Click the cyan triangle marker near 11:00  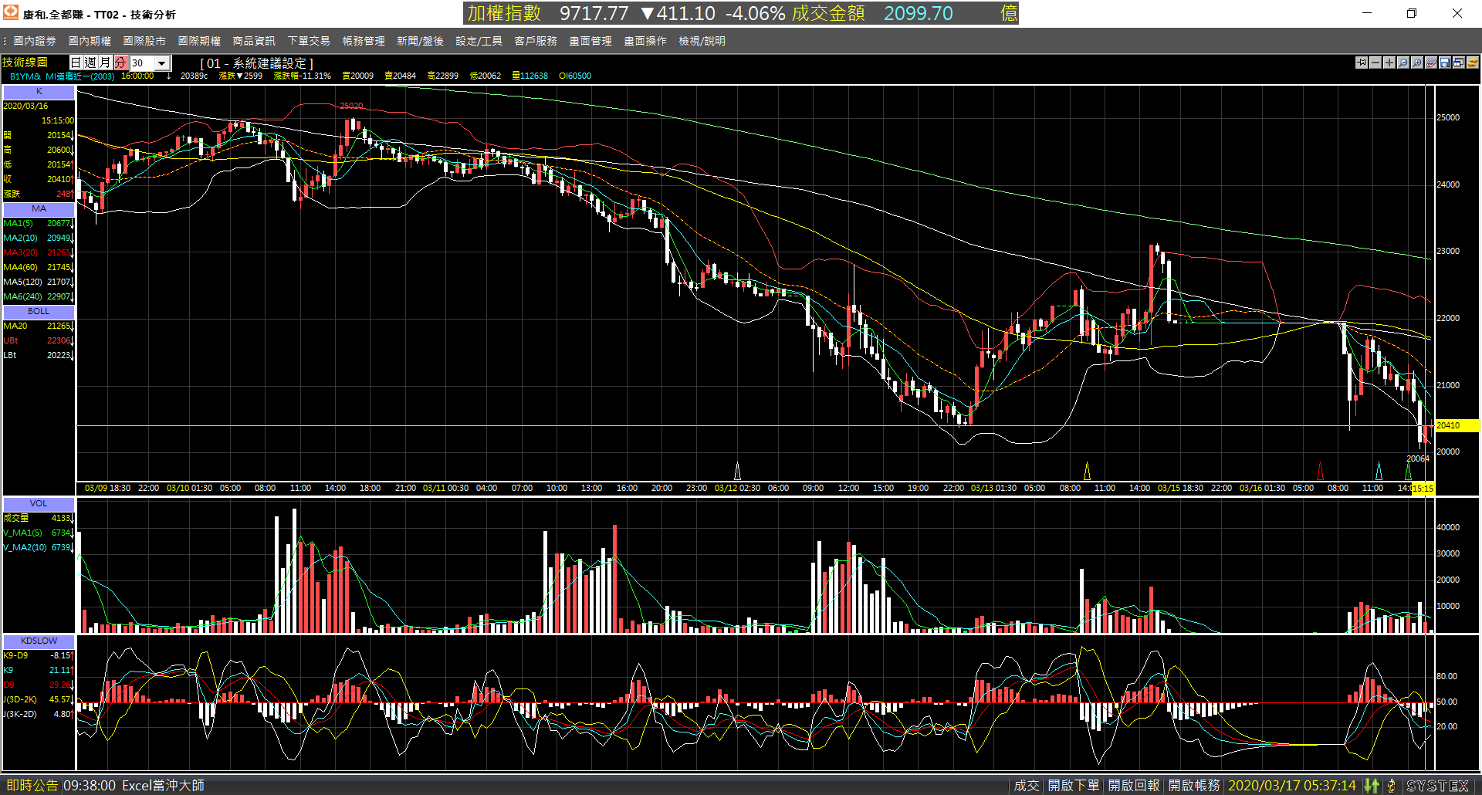1379,471
